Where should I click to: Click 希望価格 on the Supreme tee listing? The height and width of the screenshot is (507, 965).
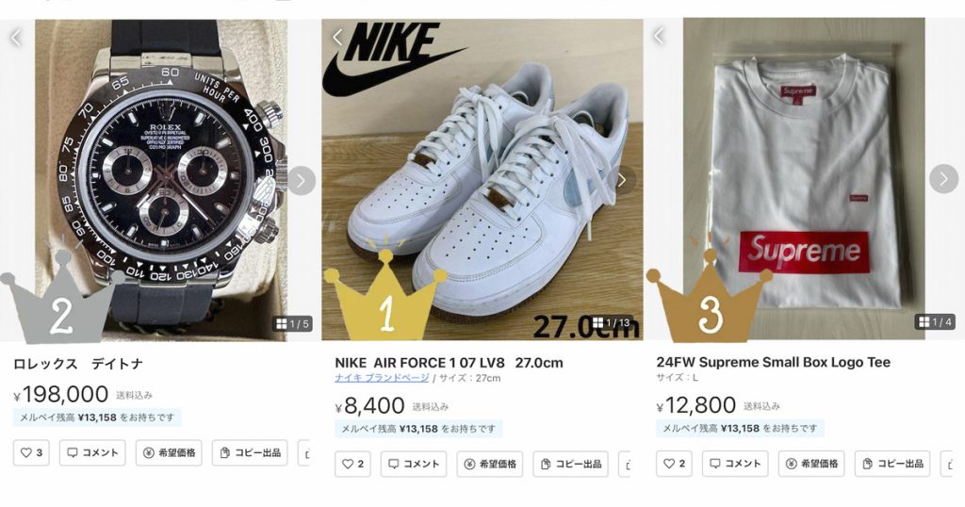click(x=811, y=465)
